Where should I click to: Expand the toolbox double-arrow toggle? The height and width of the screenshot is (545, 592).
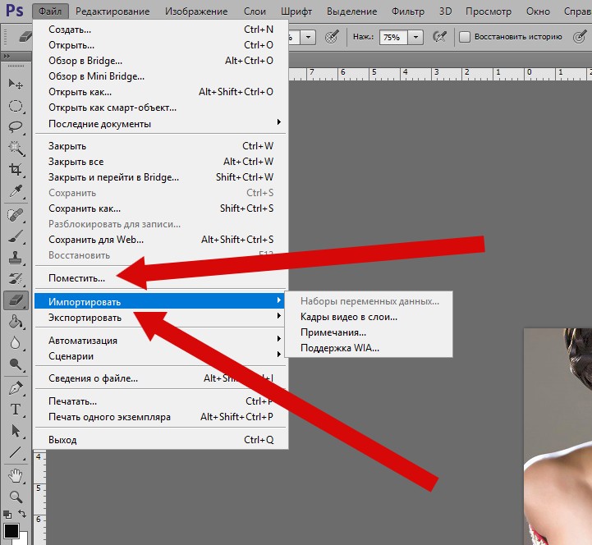7,57
